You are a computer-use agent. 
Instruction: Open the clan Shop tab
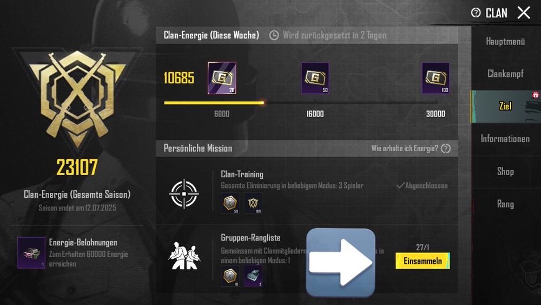pyautogui.click(x=505, y=171)
